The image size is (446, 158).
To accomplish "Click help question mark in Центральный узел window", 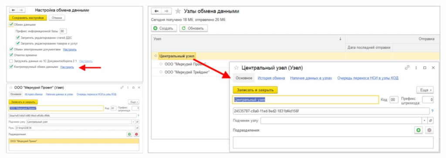I will [x=432, y=111].
